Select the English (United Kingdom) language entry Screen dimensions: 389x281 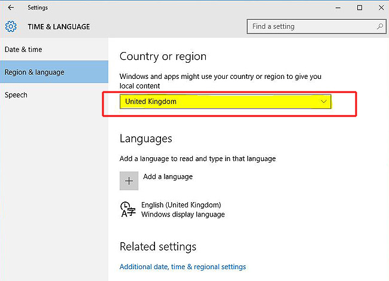tap(181, 205)
